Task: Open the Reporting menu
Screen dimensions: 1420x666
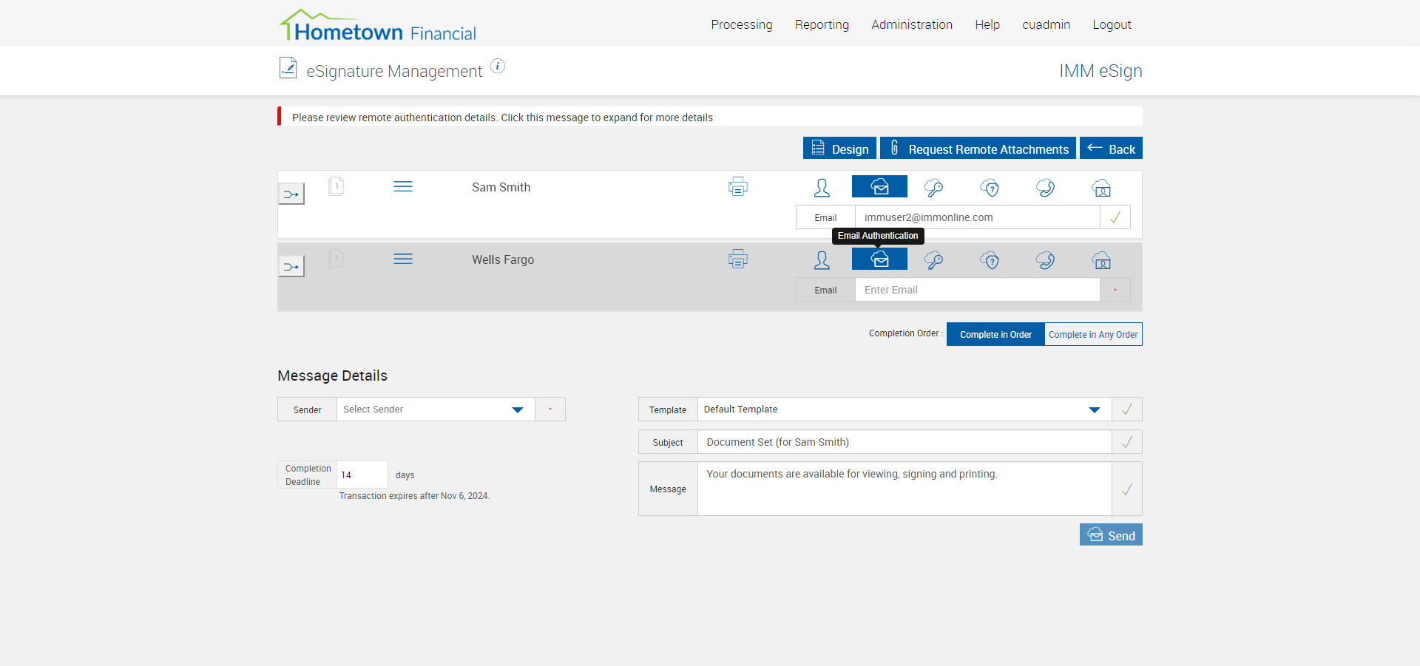Action: pyautogui.click(x=822, y=24)
